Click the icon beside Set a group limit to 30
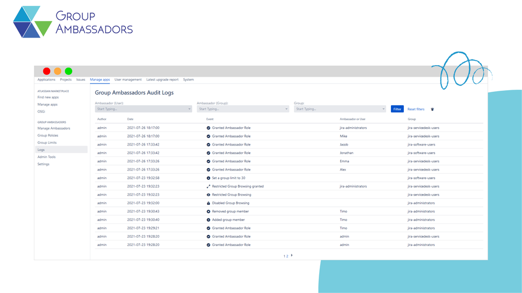This screenshot has width=522, height=293. 208,178
